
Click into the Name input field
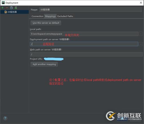pos(91,10)
